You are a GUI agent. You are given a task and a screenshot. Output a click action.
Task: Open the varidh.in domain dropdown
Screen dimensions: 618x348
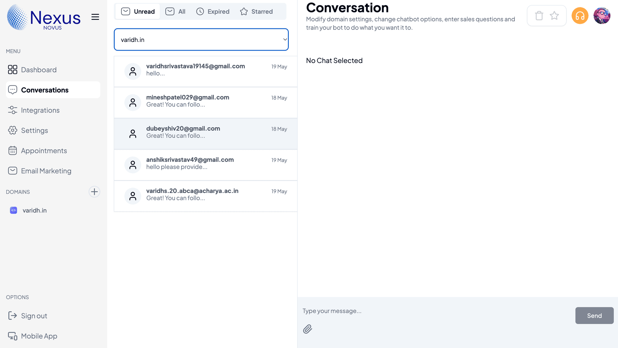pos(201,40)
